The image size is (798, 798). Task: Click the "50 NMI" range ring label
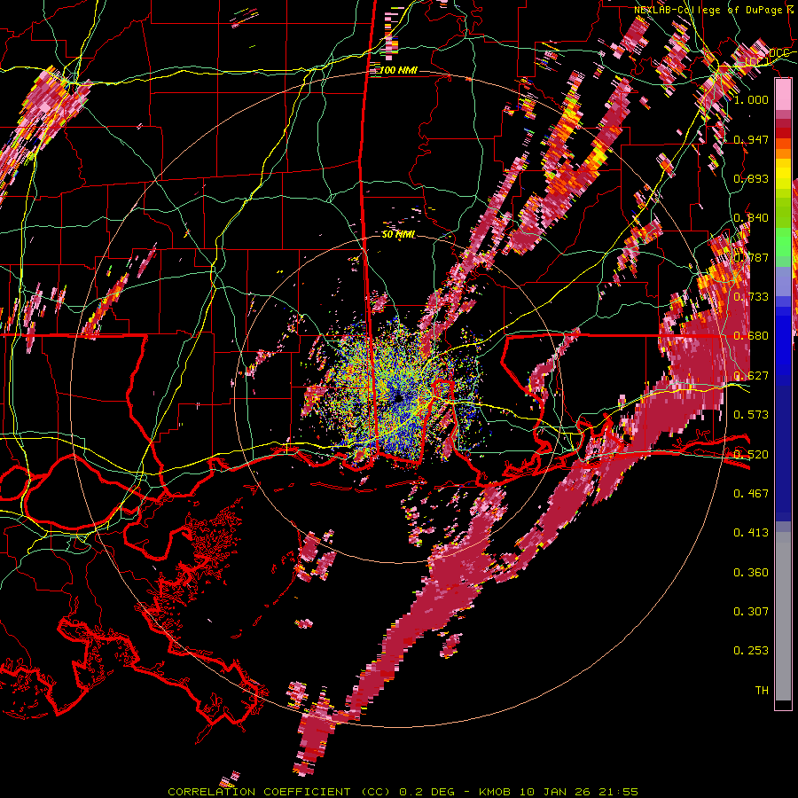pos(398,235)
